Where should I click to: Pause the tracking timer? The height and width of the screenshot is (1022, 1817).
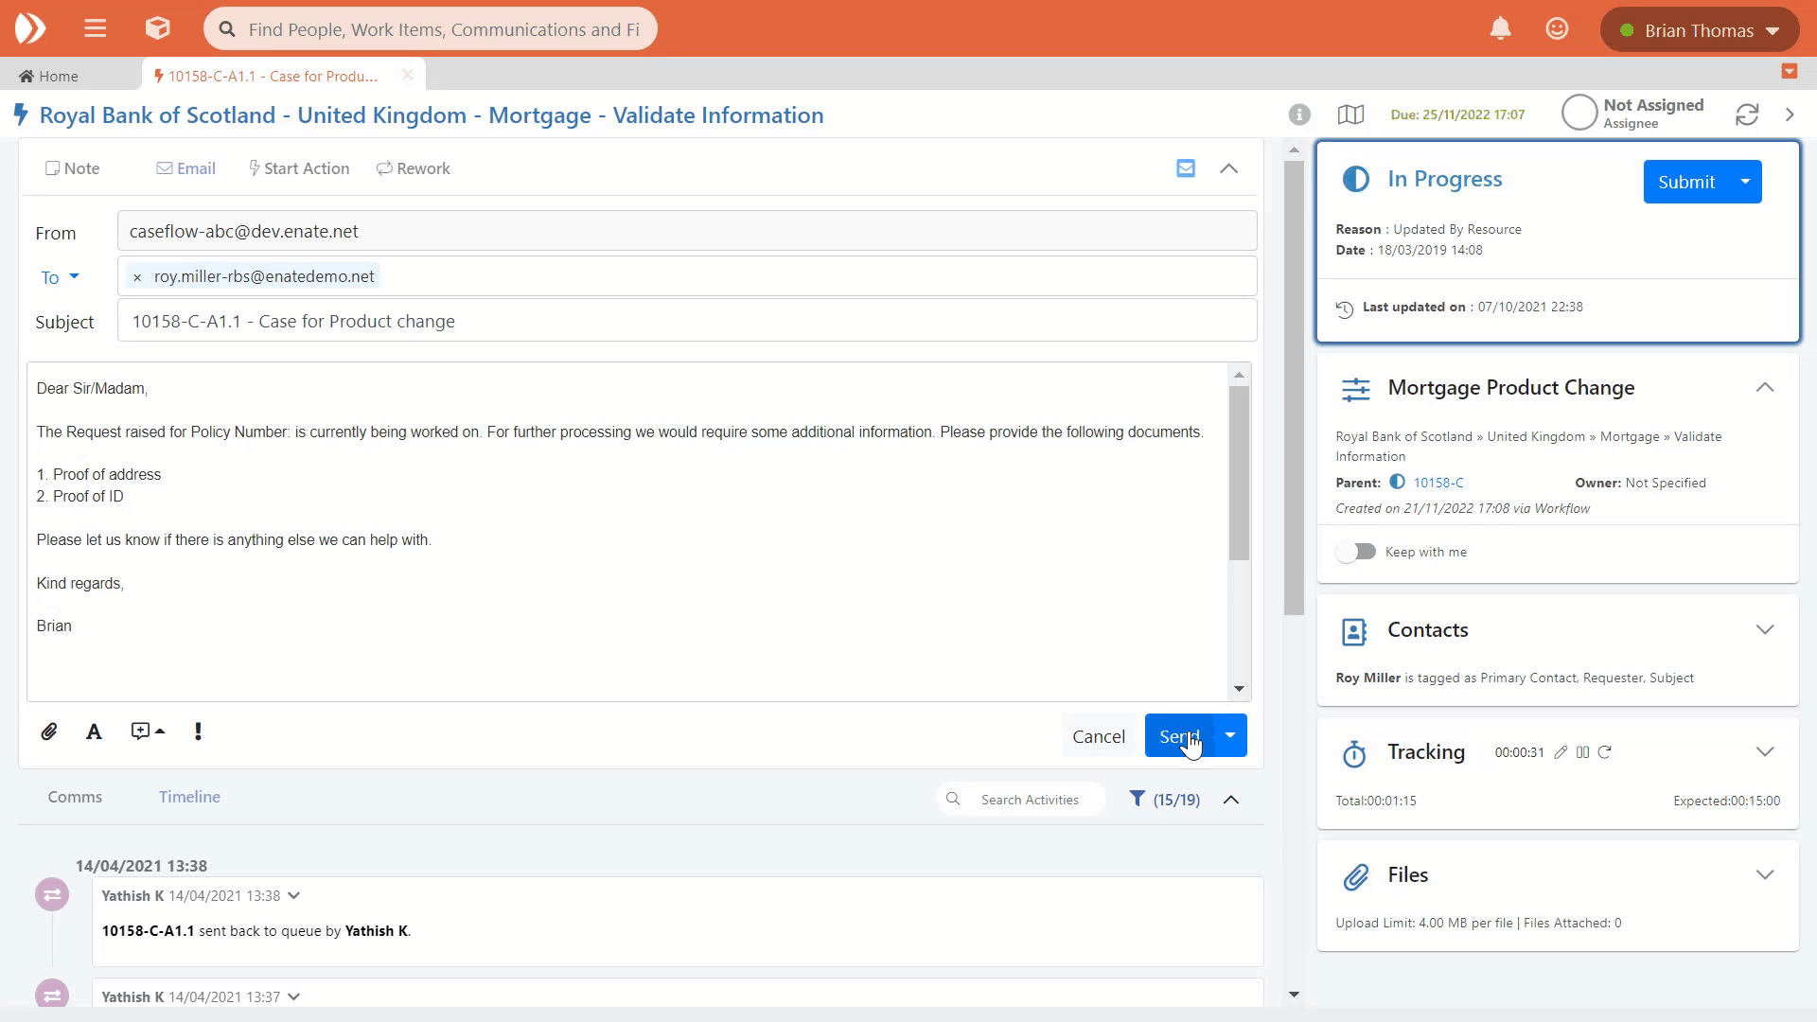coord(1582,752)
